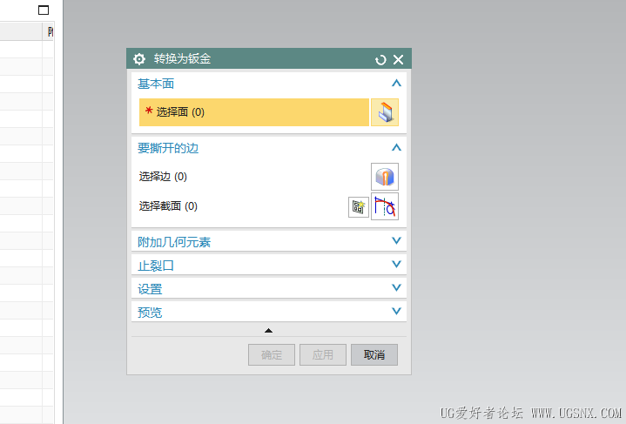This screenshot has height=424, width=626.
Task: Click the face selection icon for 选择面
Action: (x=385, y=112)
